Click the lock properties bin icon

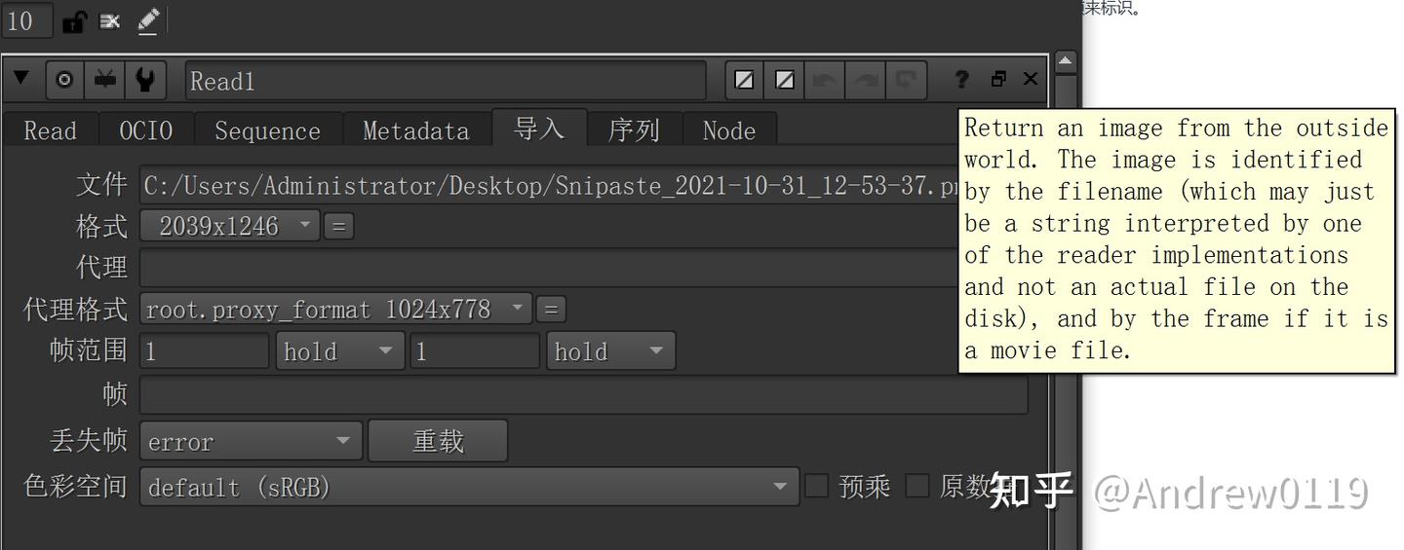point(74,20)
